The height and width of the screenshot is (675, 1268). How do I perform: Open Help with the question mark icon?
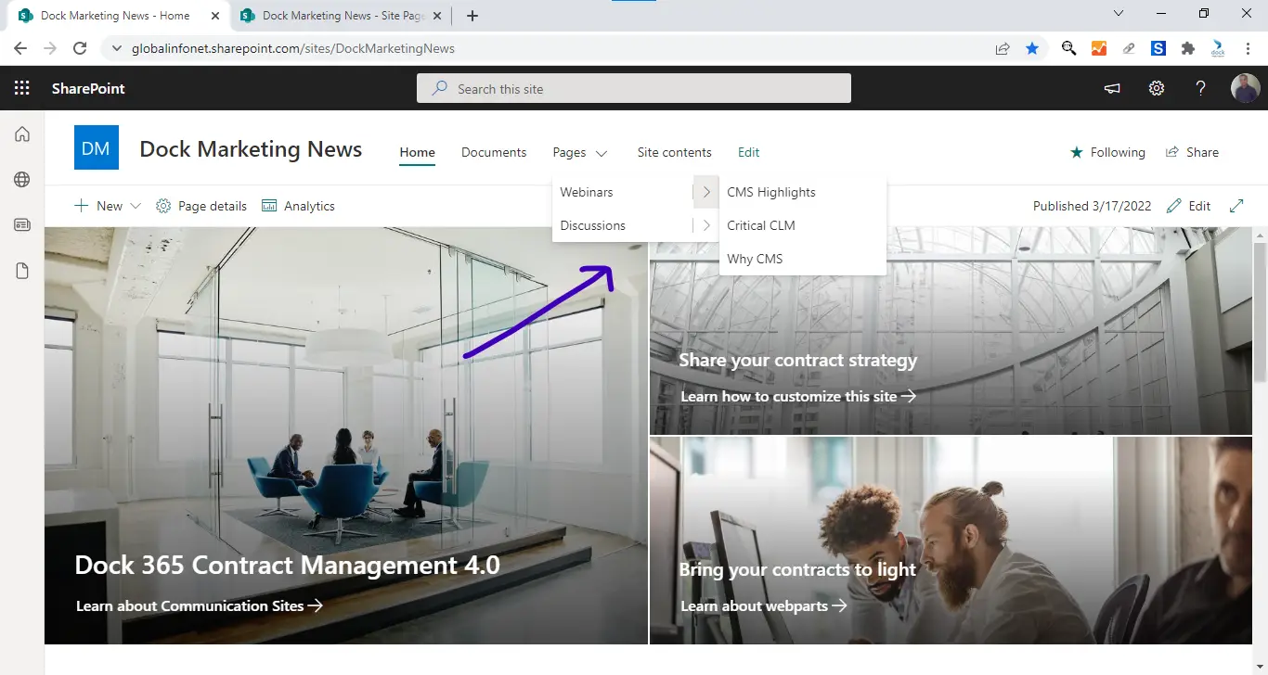pyautogui.click(x=1201, y=88)
